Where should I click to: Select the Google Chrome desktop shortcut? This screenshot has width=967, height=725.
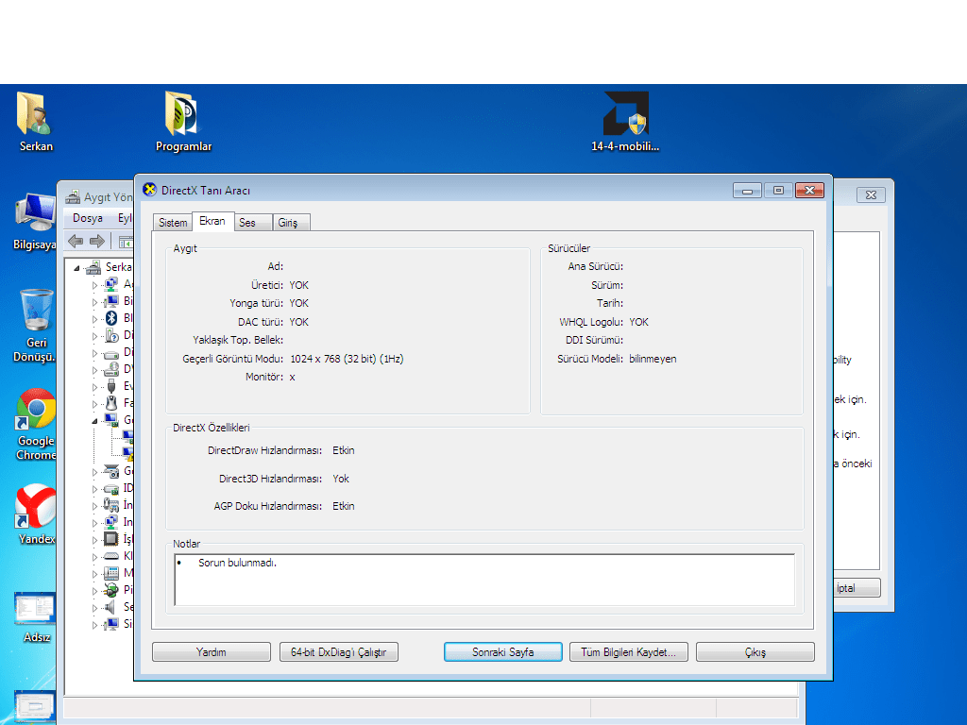pos(36,424)
